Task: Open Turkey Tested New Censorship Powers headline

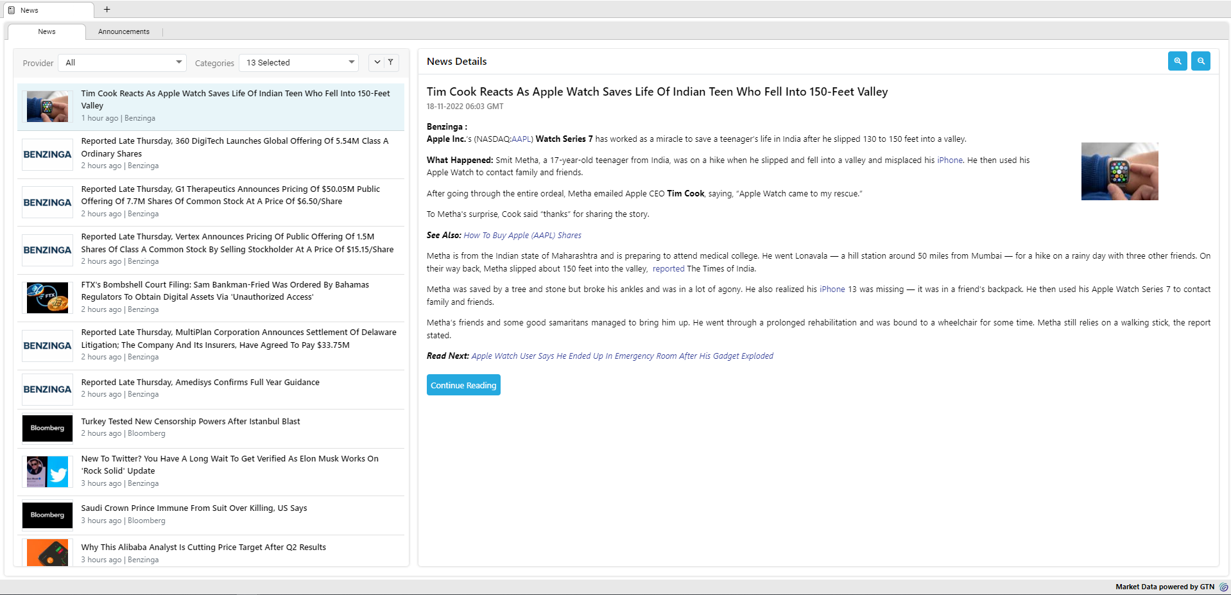Action: [191, 422]
